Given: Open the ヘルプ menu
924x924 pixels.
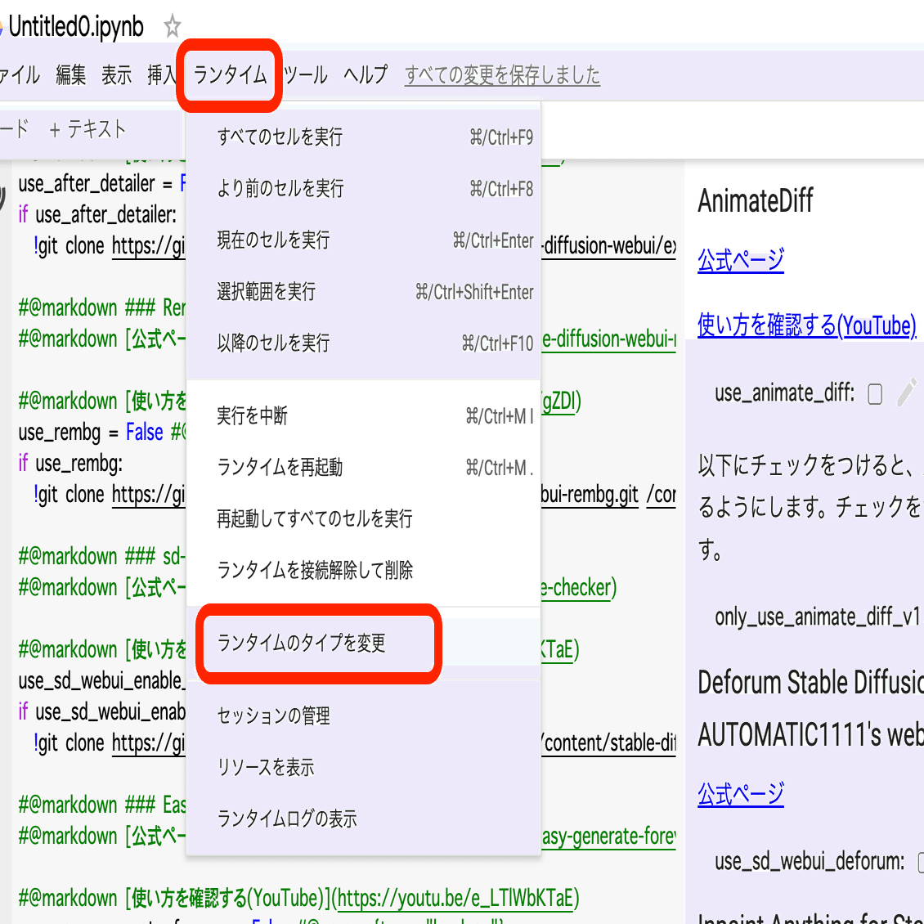Looking at the screenshot, I should point(366,75).
